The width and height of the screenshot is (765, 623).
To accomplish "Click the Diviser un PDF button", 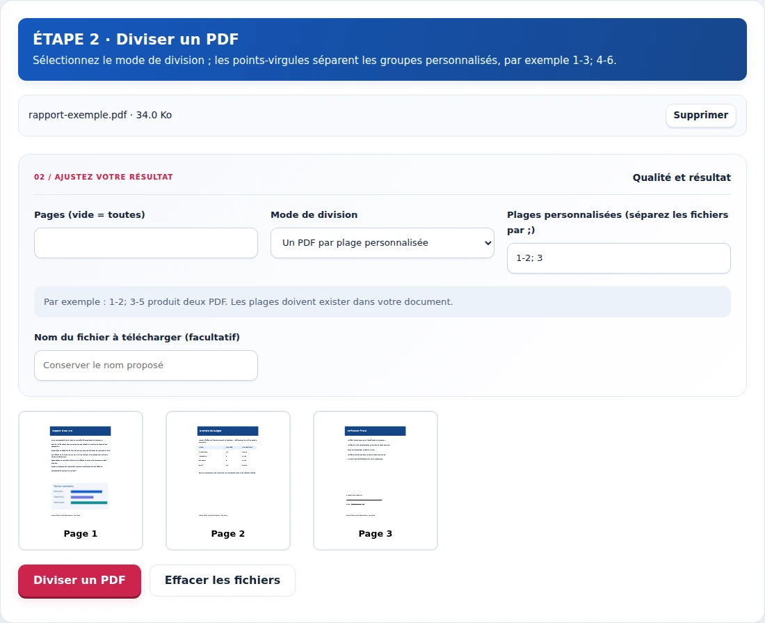I will point(79,581).
